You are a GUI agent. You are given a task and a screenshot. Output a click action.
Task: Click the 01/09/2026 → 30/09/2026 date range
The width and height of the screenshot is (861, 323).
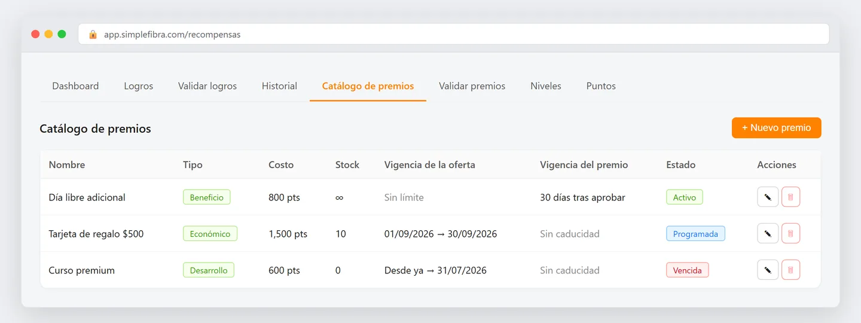click(441, 234)
